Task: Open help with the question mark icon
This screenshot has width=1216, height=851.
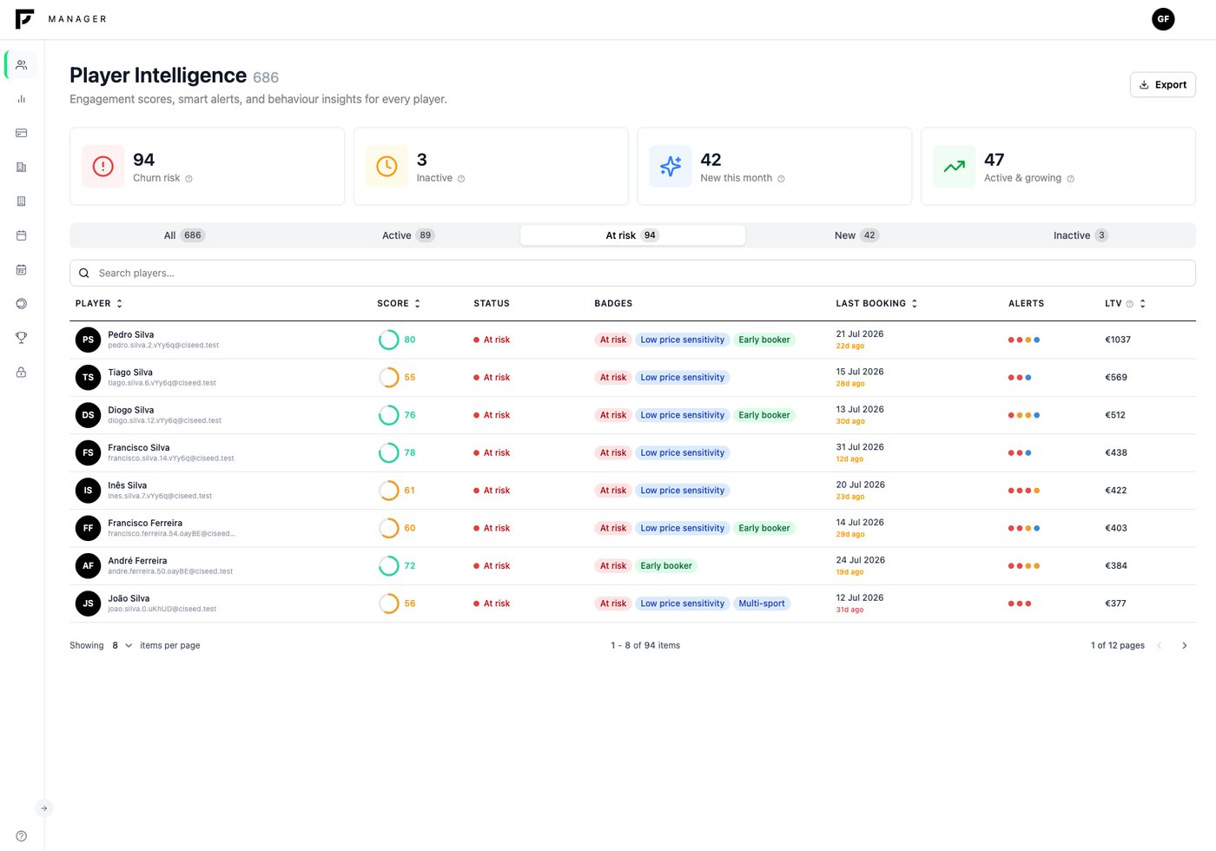Action: [x=22, y=836]
